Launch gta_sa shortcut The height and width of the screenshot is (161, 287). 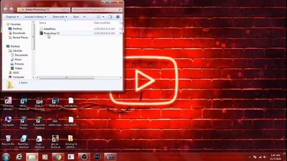tap(55, 142)
